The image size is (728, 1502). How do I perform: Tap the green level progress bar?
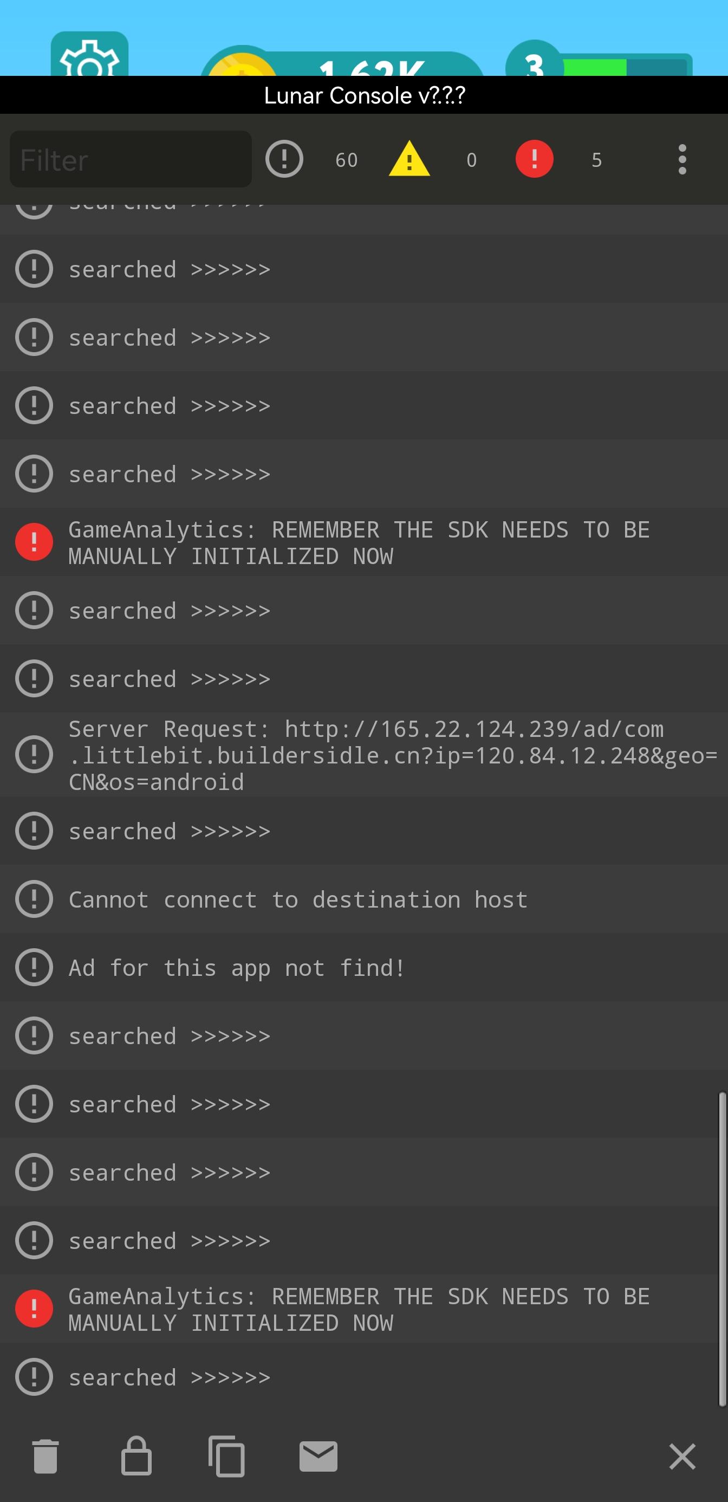[595, 68]
